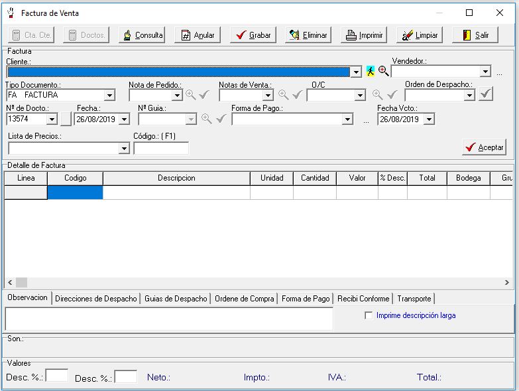Open the Forma de Pago combo box
The height and width of the screenshot is (391, 519).
pos(347,119)
